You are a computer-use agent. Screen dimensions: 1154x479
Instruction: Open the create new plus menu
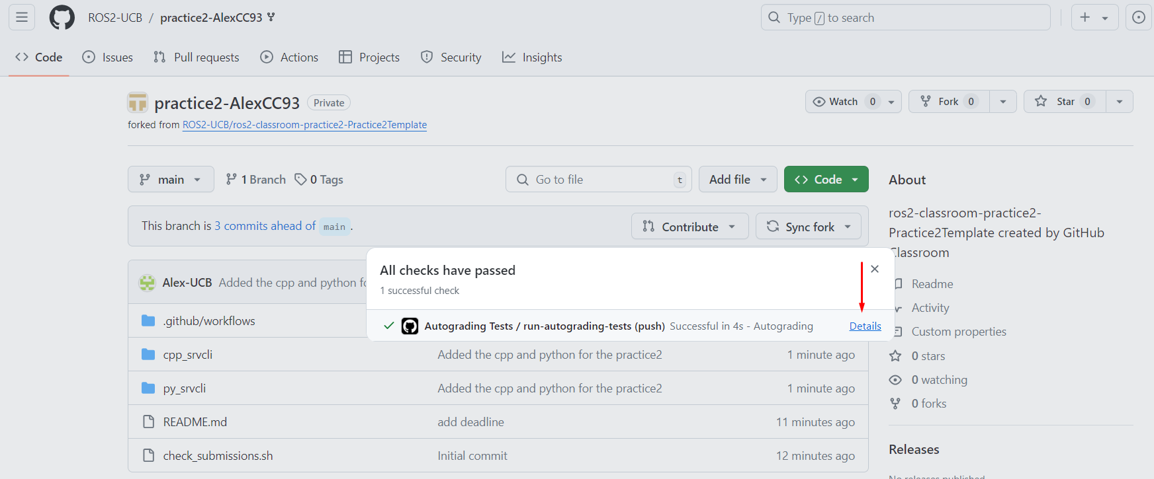pyautogui.click(x=1094, y=17)
